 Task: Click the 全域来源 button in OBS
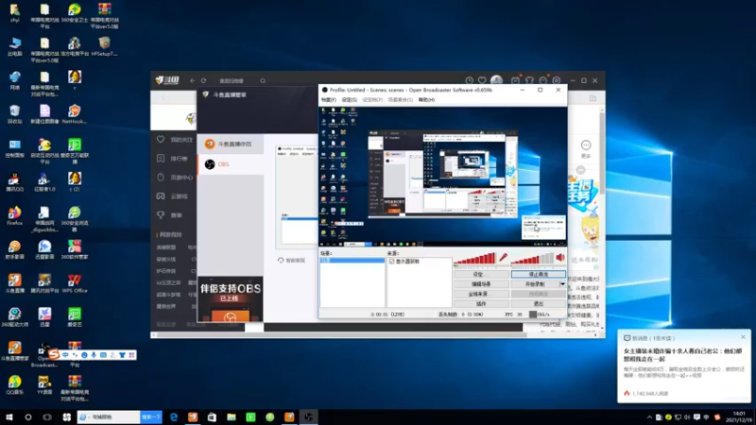point(481,294)
